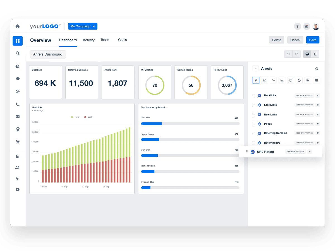
Task: Select the number widget type in Ahrefs panel
Action: tap(256, 80)
